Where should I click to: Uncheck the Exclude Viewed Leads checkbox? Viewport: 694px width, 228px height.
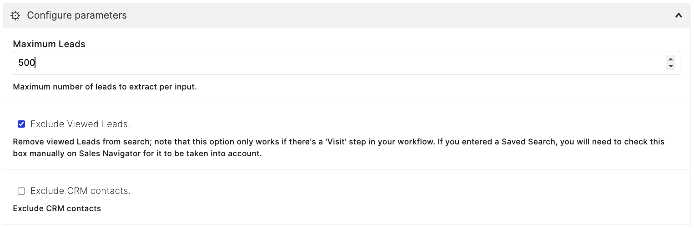tap(21, 124)
